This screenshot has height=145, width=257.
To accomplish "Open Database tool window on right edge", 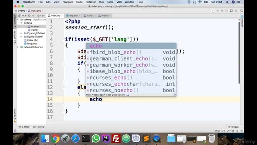I will pos(242,22).
